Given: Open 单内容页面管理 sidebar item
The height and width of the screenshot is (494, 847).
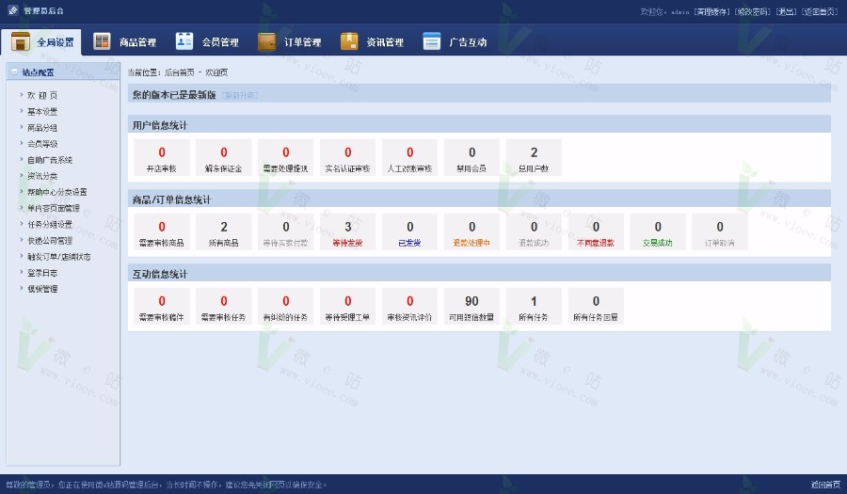Looking at the screenshot, I should [x=54, y=208].
